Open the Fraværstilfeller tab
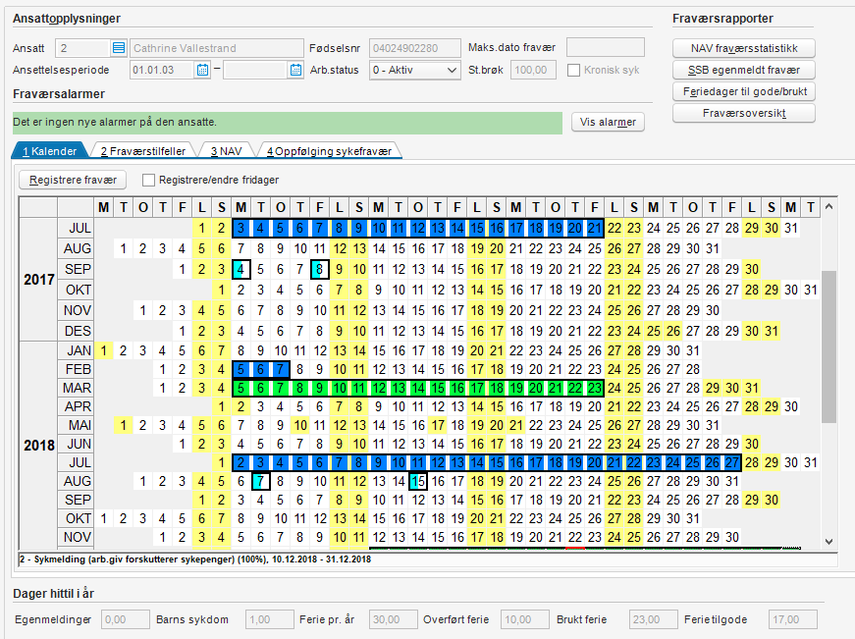 (x=143, y=151)
